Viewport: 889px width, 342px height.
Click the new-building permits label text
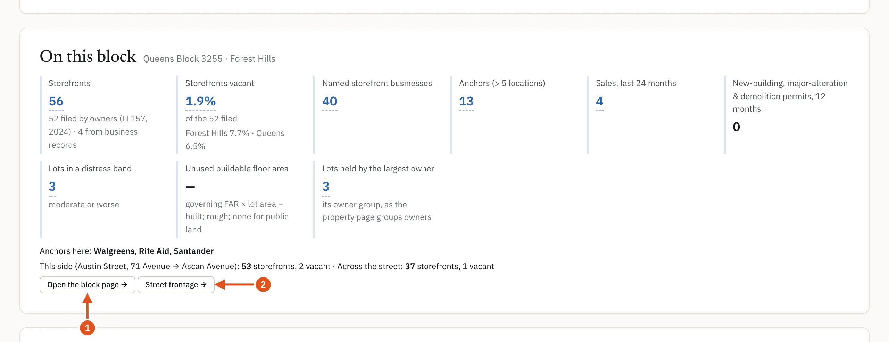tap(790, 96)
